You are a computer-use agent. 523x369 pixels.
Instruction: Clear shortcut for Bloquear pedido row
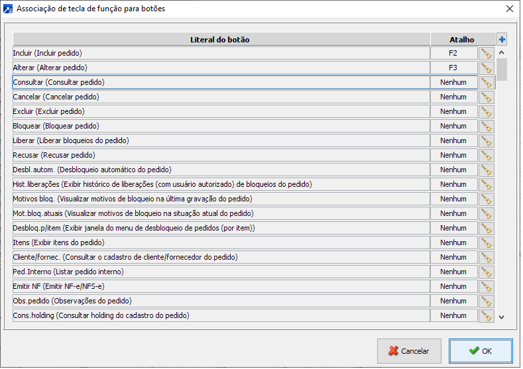point(487,127)
